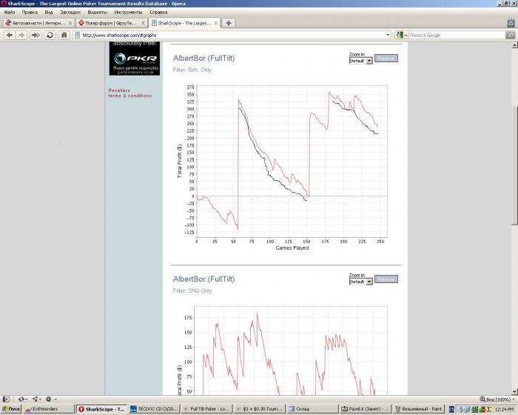Open the Google search engine dropdown
This screenshot has width=518, height=415.
pyautogui.click(x=406, y=35)
